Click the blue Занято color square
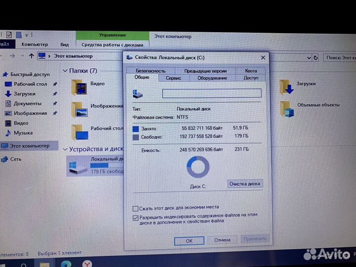Screen dimensions: 356x267 pyautogui.click(x=135, y=129)
